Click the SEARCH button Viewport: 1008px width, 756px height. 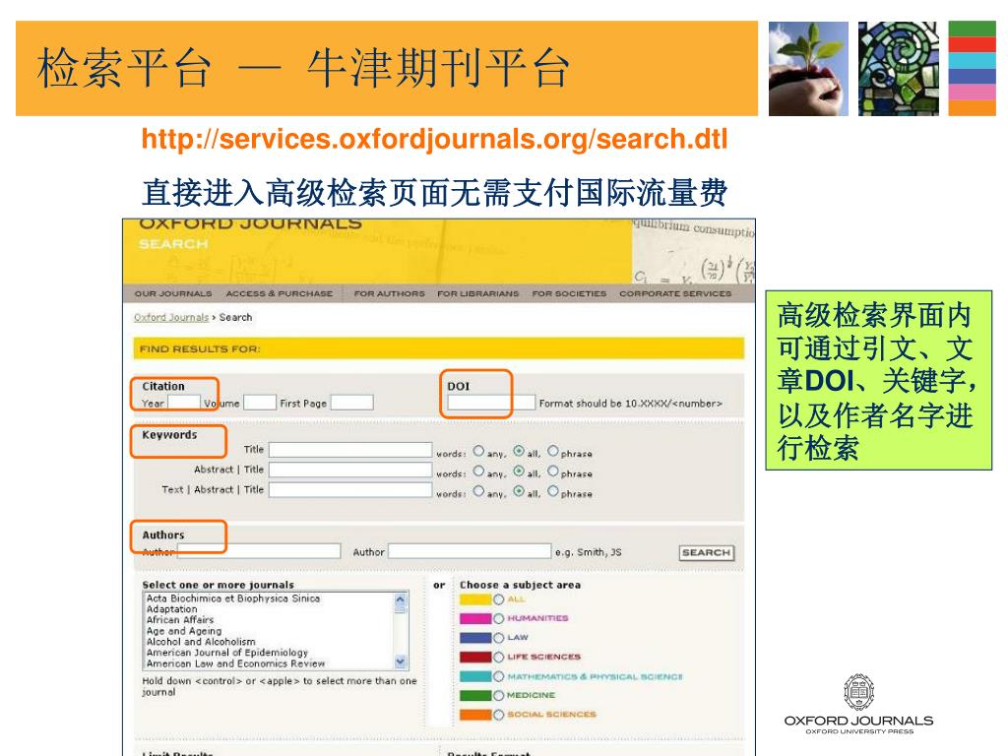click(x=707, y=553)
